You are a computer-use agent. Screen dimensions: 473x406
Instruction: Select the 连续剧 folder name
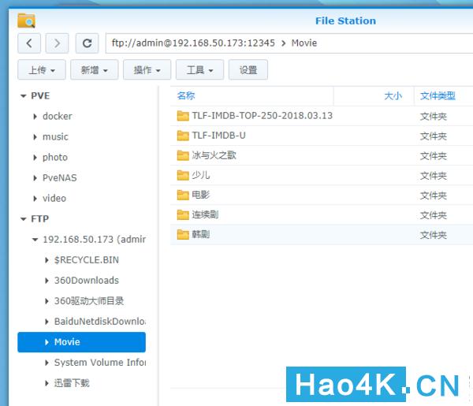(205, 214)
